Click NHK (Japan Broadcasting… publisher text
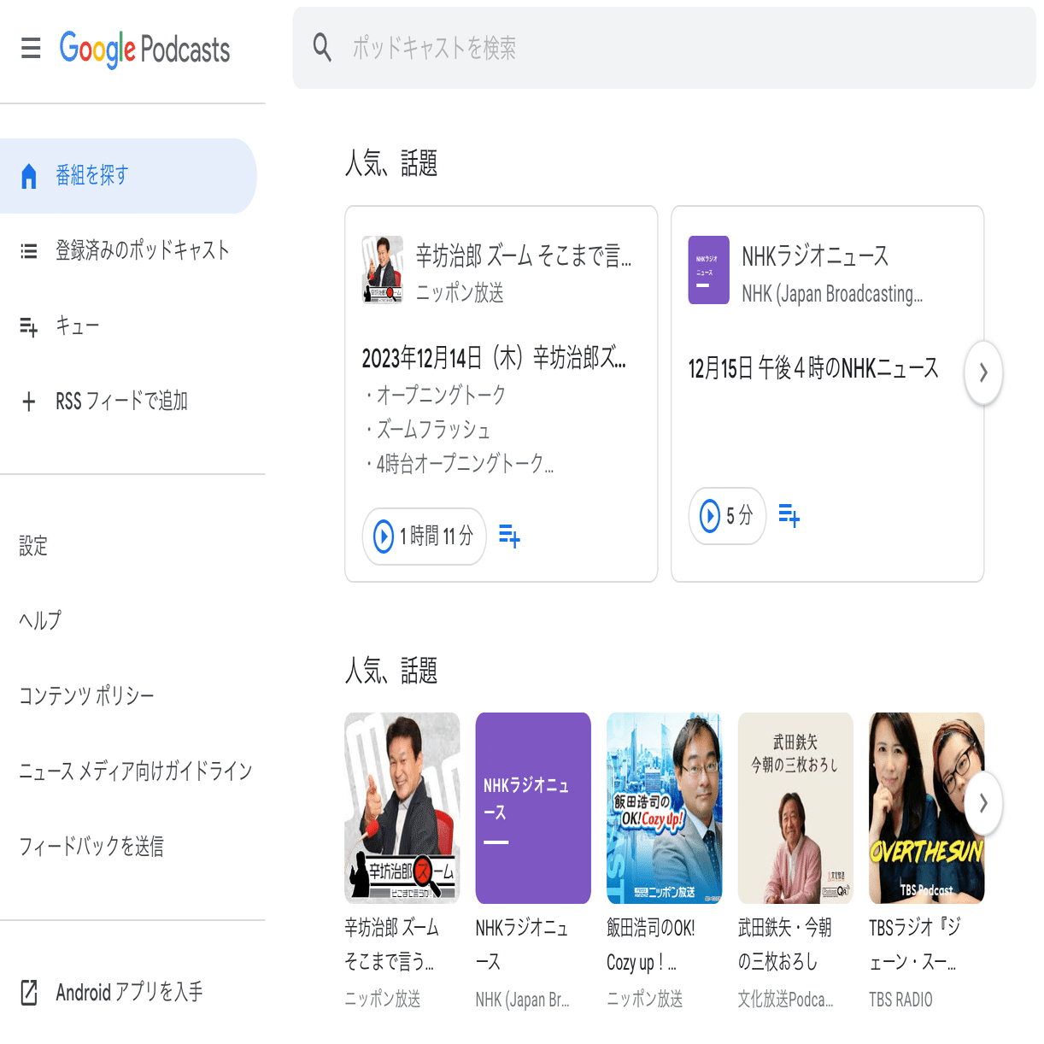Viewport: 1044px width, 1044px height. click(832, 294)
